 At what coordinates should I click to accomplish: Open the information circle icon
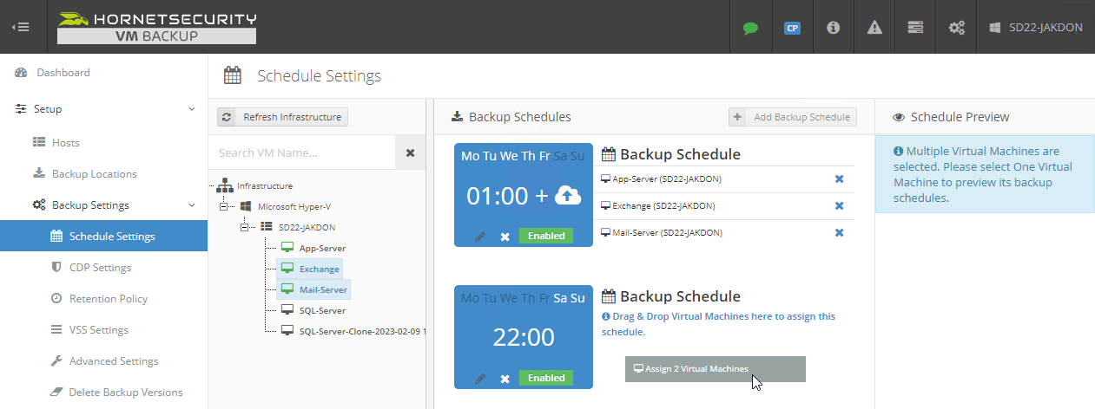pyautogui.click(x=833, y=28)
